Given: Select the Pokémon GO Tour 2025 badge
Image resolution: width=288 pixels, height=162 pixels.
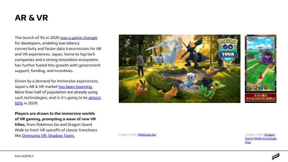Looking at the screenshot, I should (x=228, y=50).
